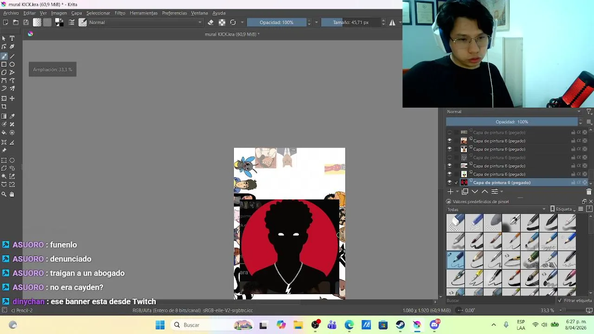Click the brush Opacidad 100% slider in the toolbar
This screenshot has height=334, width=594.
277,22
